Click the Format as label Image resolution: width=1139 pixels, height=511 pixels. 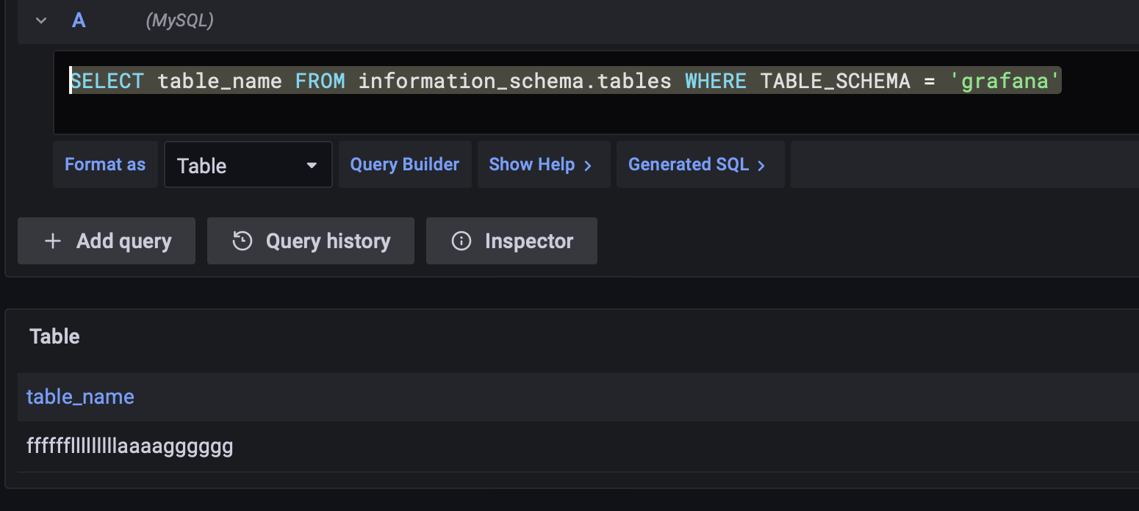(104, 164)
